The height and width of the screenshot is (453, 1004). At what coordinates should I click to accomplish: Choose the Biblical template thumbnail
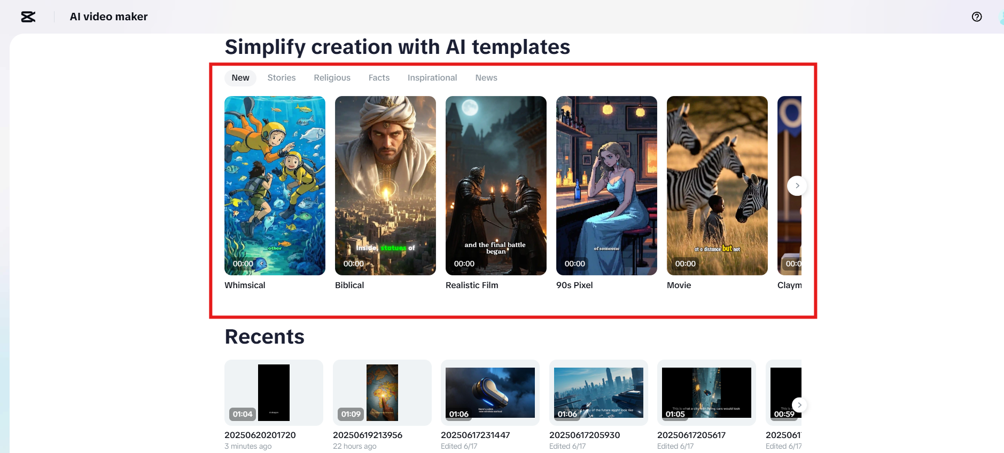coord(385,186)
